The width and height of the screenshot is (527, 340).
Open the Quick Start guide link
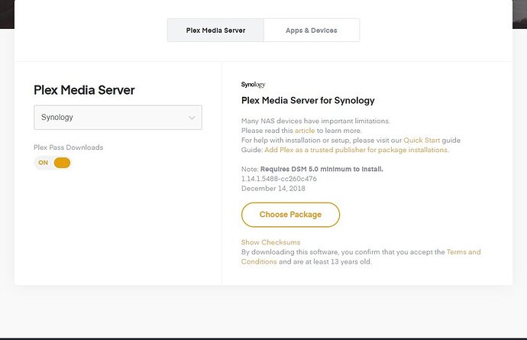click(422, 141)
